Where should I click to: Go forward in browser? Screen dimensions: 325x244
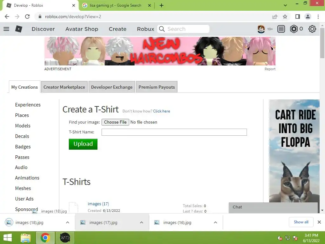coord(17,17)
